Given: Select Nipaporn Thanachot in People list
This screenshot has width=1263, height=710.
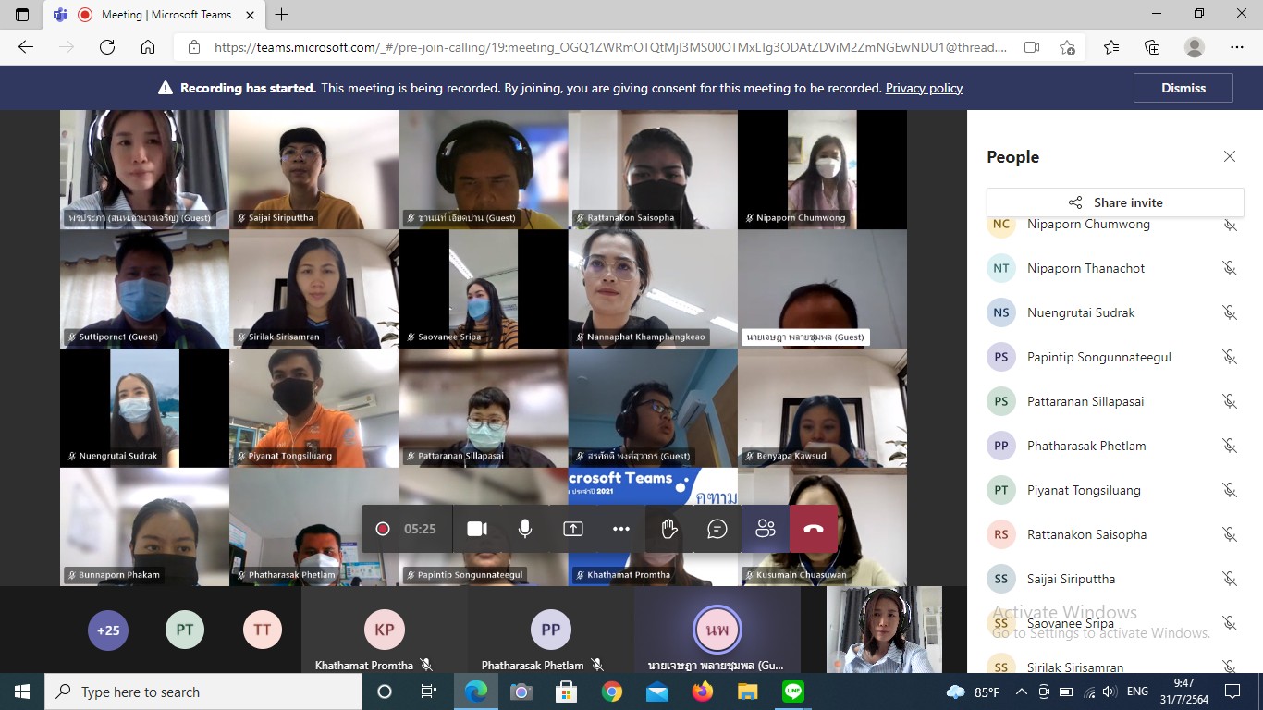Looking at the screenshot, I should click(x=1085, y=268).
